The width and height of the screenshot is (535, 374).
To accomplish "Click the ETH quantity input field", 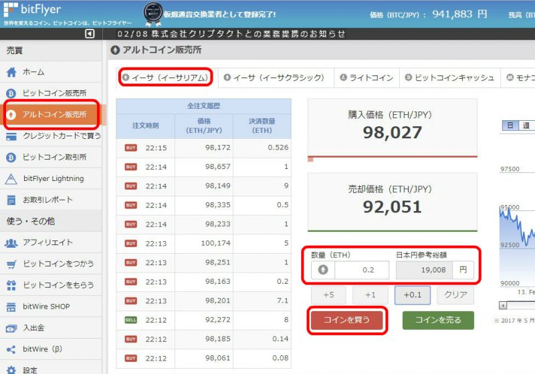I will pyautogui.click(x=361, y=270).
